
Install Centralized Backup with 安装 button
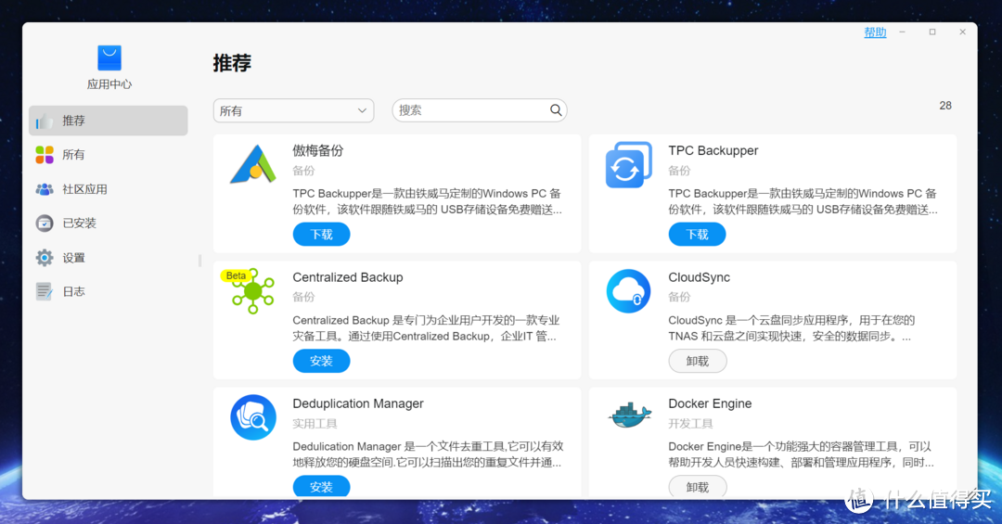(x=321, y=361)
